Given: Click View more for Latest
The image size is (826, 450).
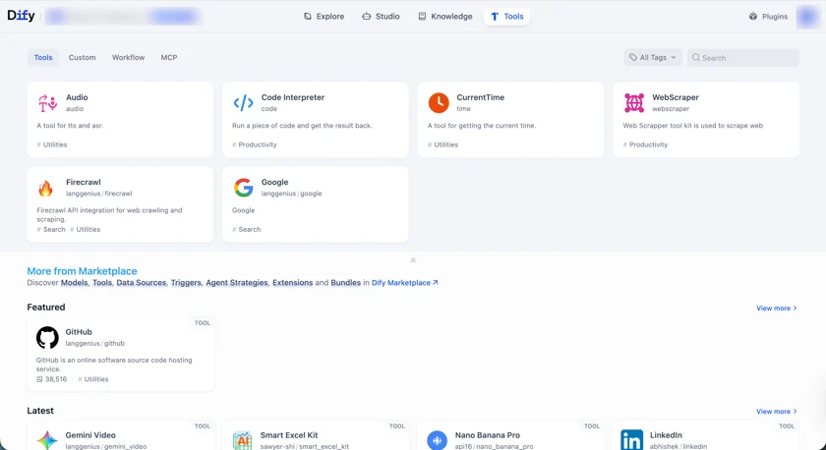Looking at the screenshot, I should [x=777, y=411].
